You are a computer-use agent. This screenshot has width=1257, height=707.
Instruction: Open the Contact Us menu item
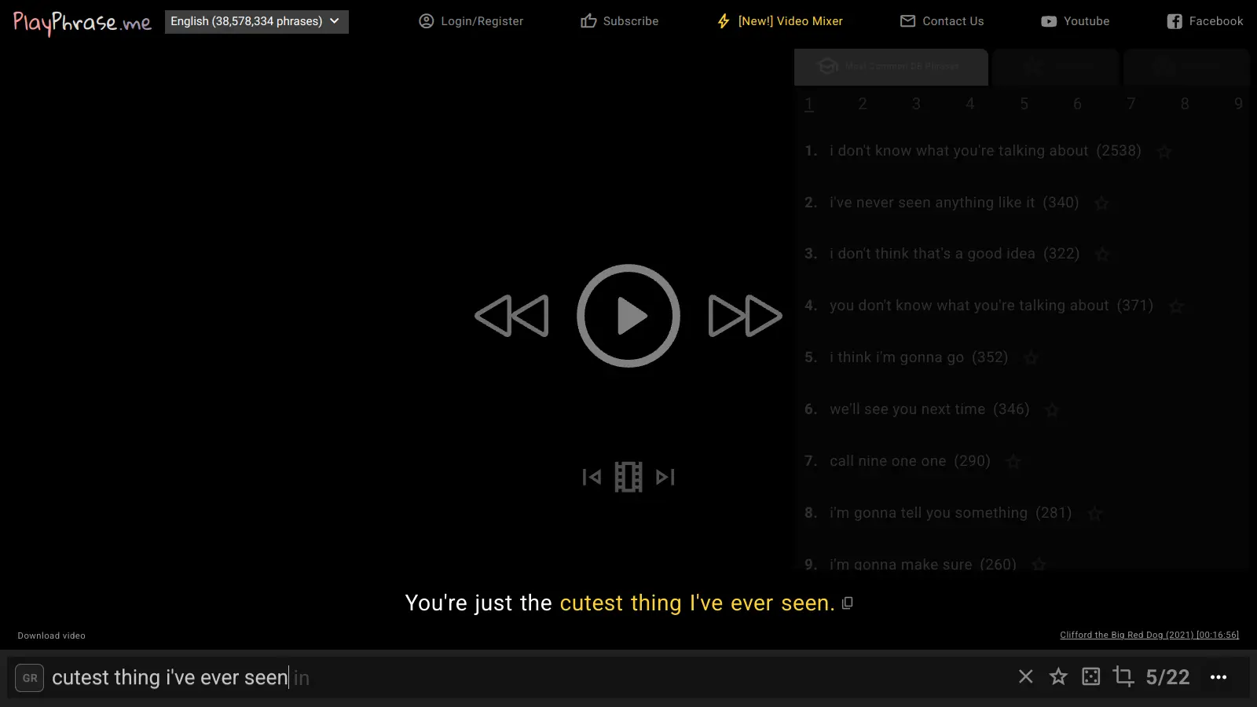942,21
